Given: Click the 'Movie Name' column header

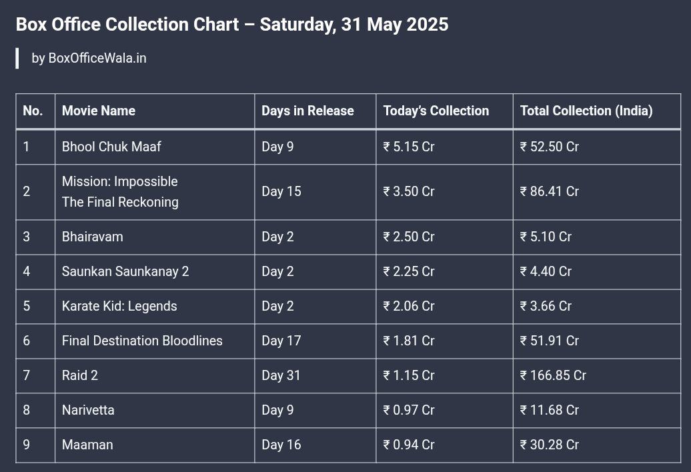Looking at the screenshot, I should point(98,111).
